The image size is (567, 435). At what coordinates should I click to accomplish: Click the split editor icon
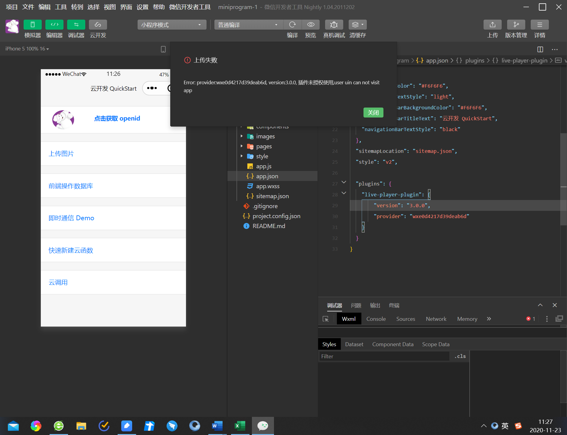(540, 49)
